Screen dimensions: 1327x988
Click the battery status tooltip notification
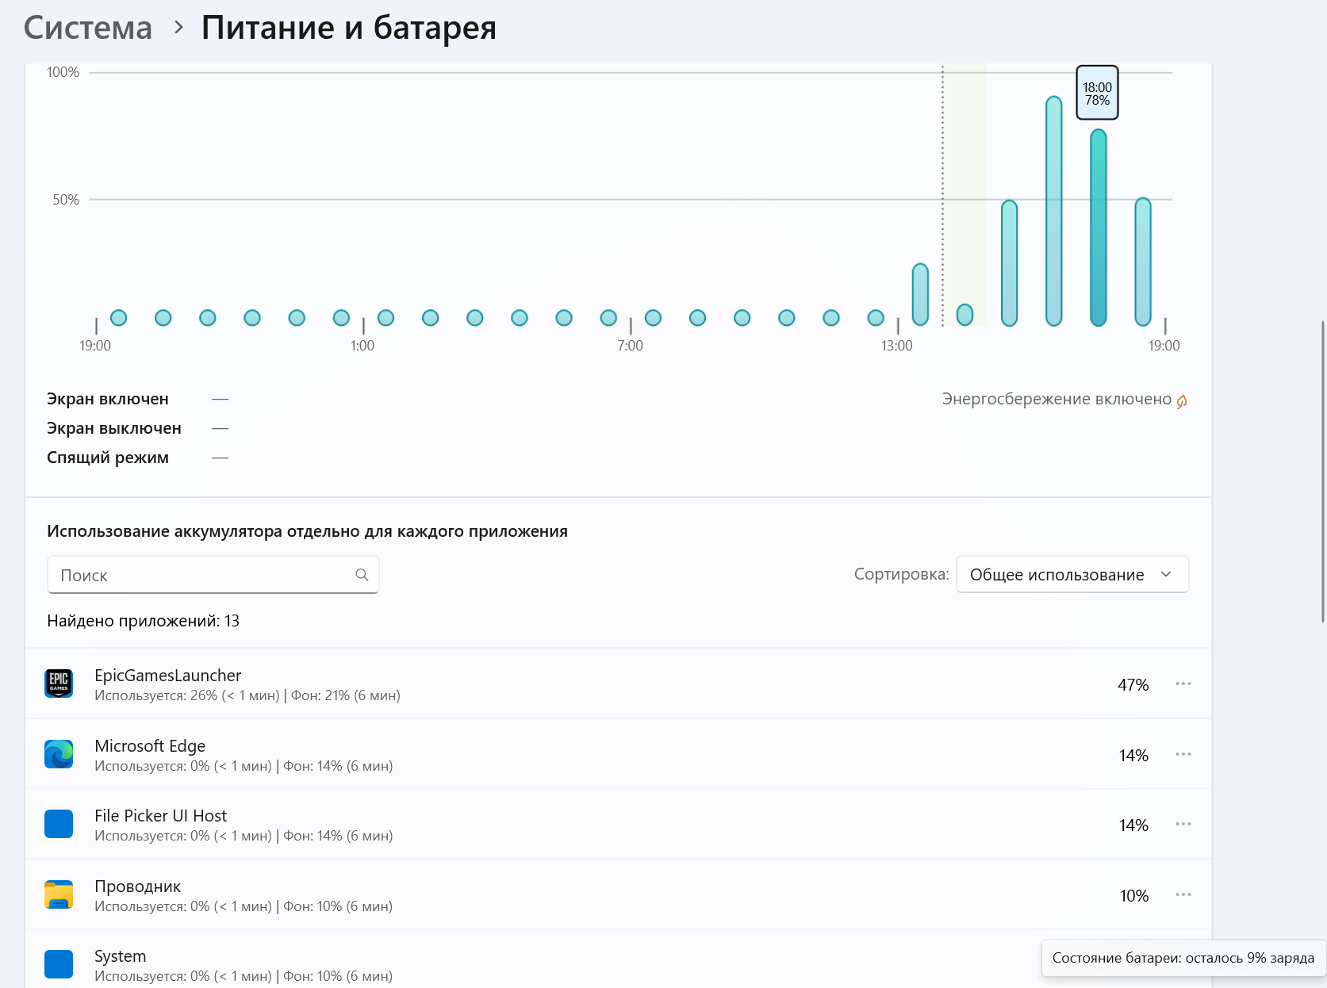[x=1183, y=958]
